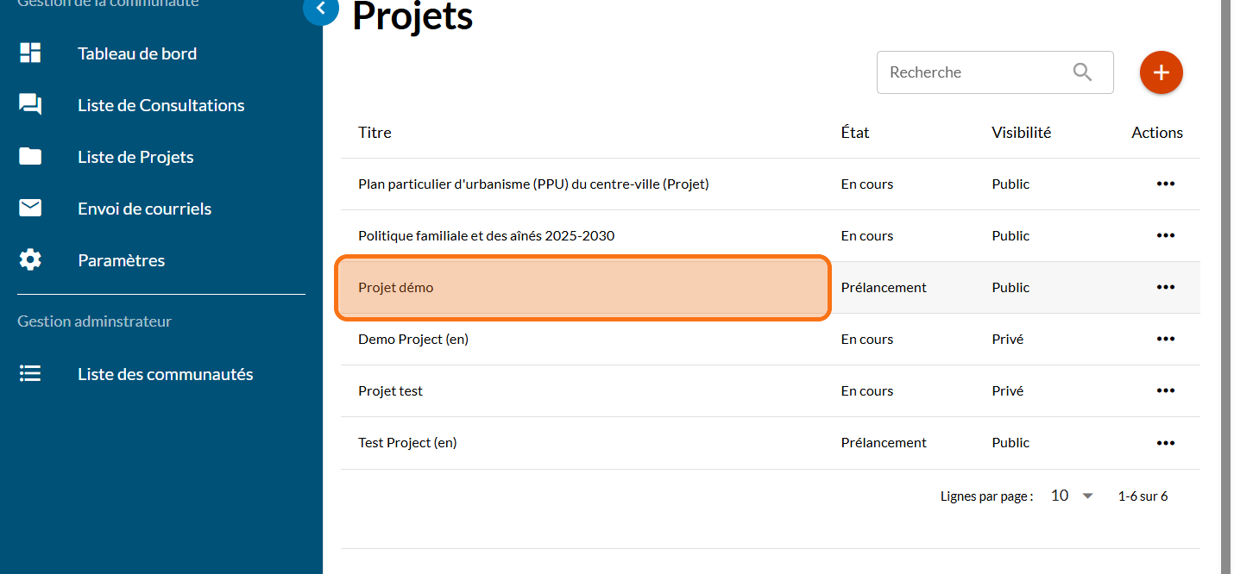Open actions menu for Test Project (en)
The height and width of the screenshot is (574, 1234).
point(1165,442)
